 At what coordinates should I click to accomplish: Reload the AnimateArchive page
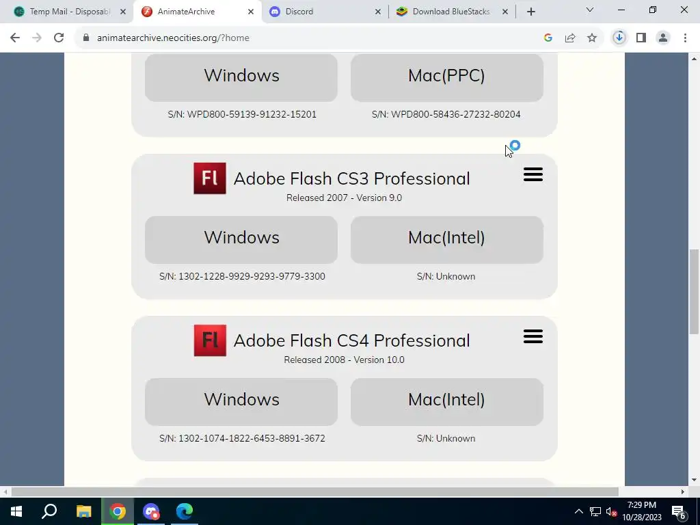coord(59,38)
